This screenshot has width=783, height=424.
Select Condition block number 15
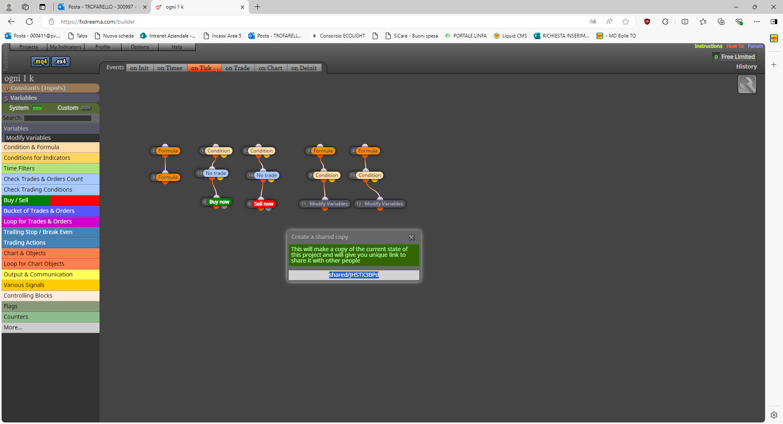coord(369,175)
